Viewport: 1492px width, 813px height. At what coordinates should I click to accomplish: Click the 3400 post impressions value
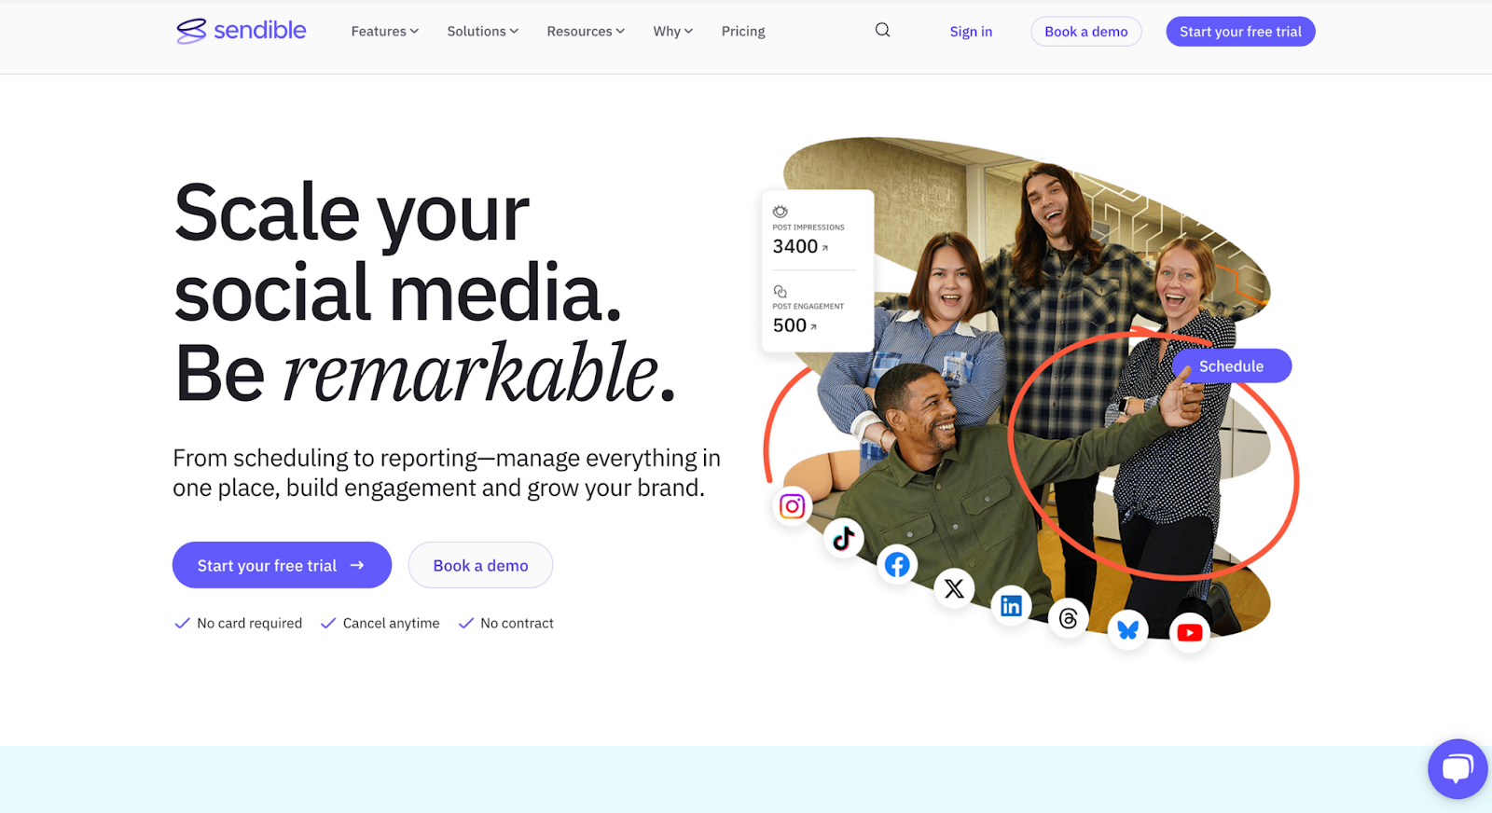coord(795,246)
